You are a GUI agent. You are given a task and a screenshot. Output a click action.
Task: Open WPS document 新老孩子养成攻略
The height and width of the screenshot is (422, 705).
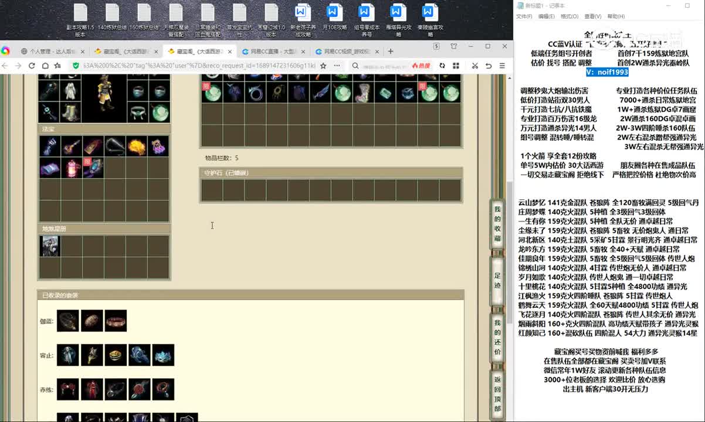[x=303, y=20]
